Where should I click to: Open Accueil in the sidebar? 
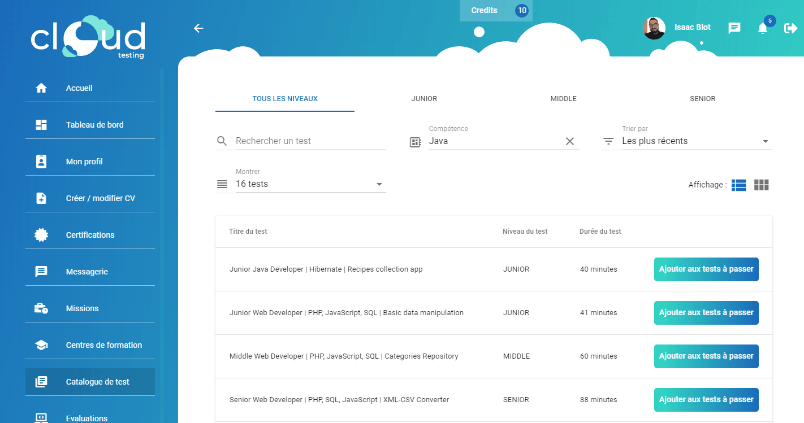pos(90,88)
